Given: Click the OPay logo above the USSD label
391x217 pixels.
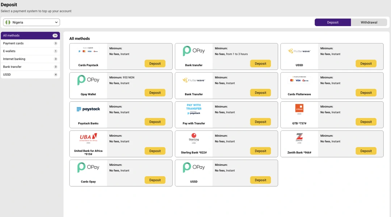Looking at the screenshot, I should point(194,167).
